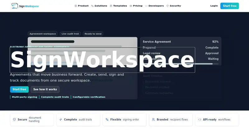Click the Waiting status
The image size is (249, 137).
click(x=213, y=59)
